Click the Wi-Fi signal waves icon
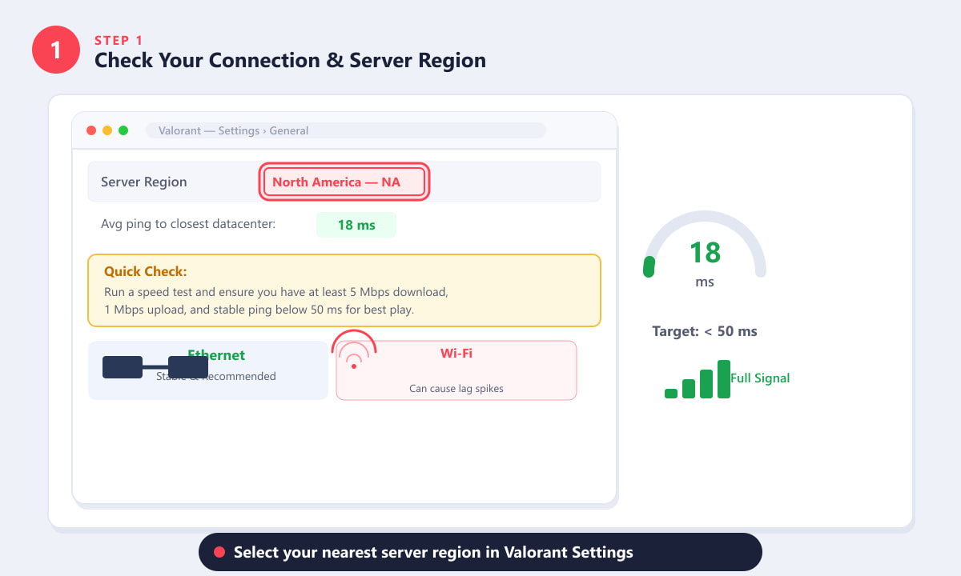This screenshot has width=961, height=576. coord(354,350)
